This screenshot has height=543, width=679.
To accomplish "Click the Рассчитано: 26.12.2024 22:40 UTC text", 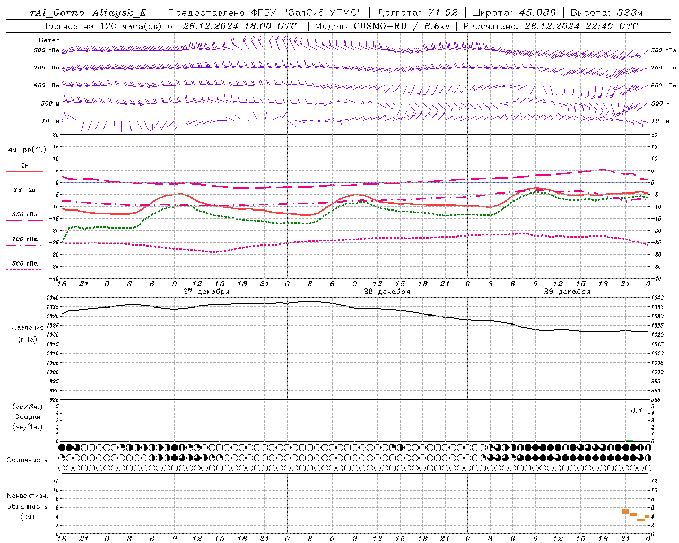I will (x=551, y=26).
